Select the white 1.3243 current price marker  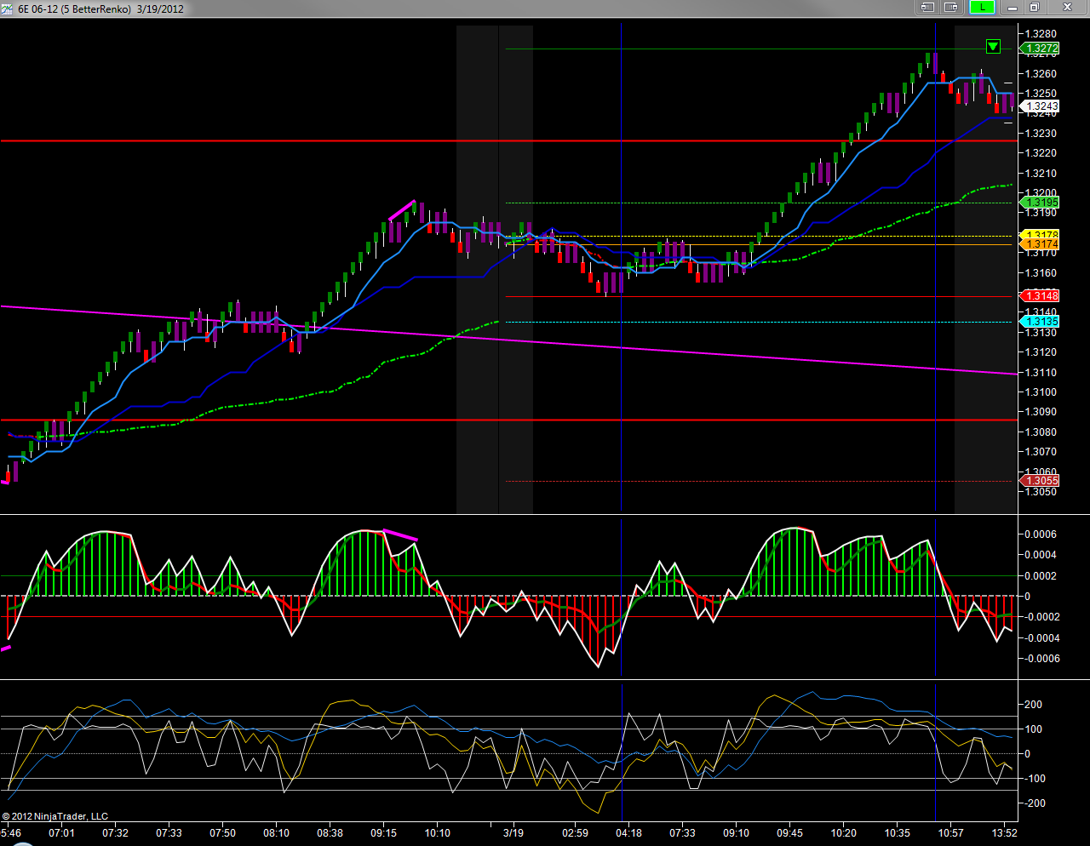click(1040, 106)
